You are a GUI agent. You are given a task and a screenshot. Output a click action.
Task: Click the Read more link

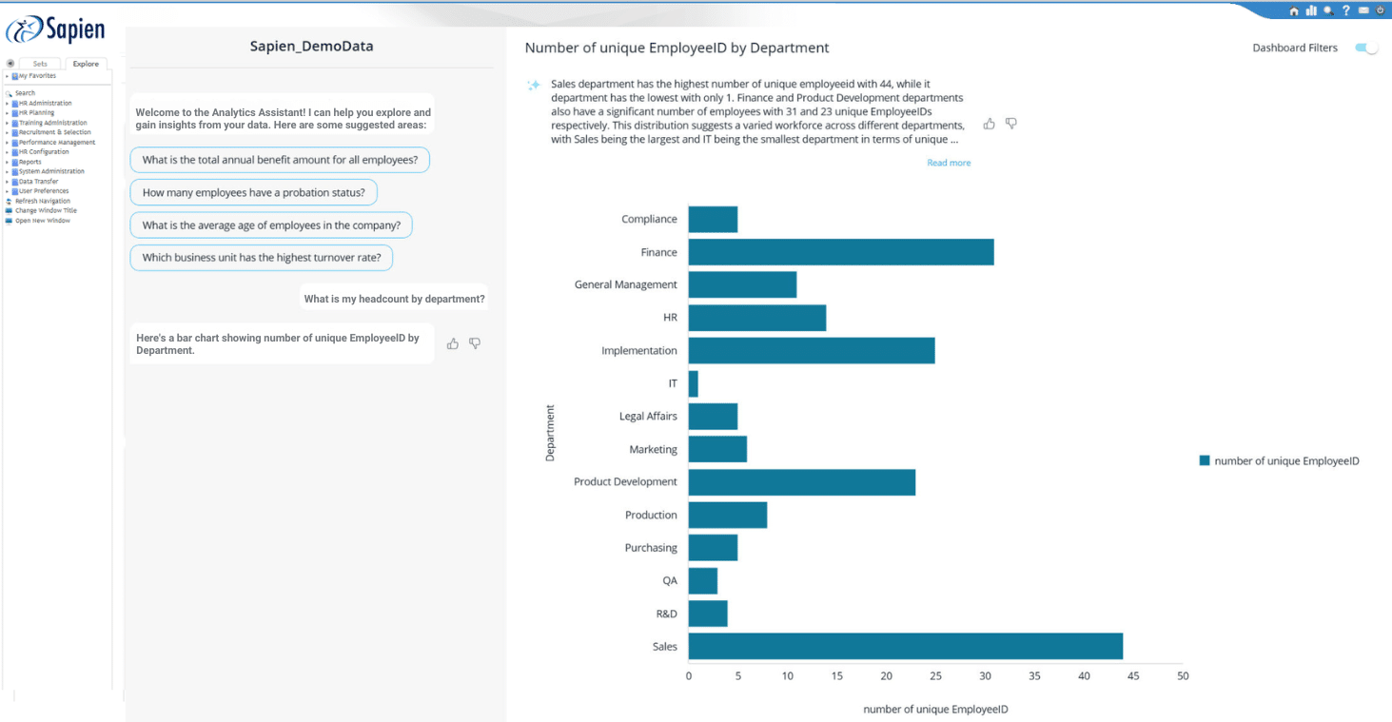tap(949, 163)
